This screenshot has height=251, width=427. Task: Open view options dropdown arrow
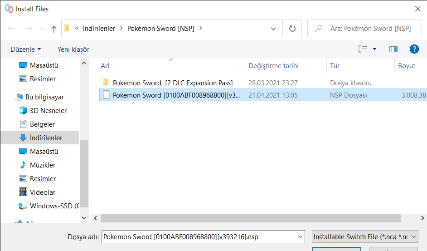[x=375, y=49]
